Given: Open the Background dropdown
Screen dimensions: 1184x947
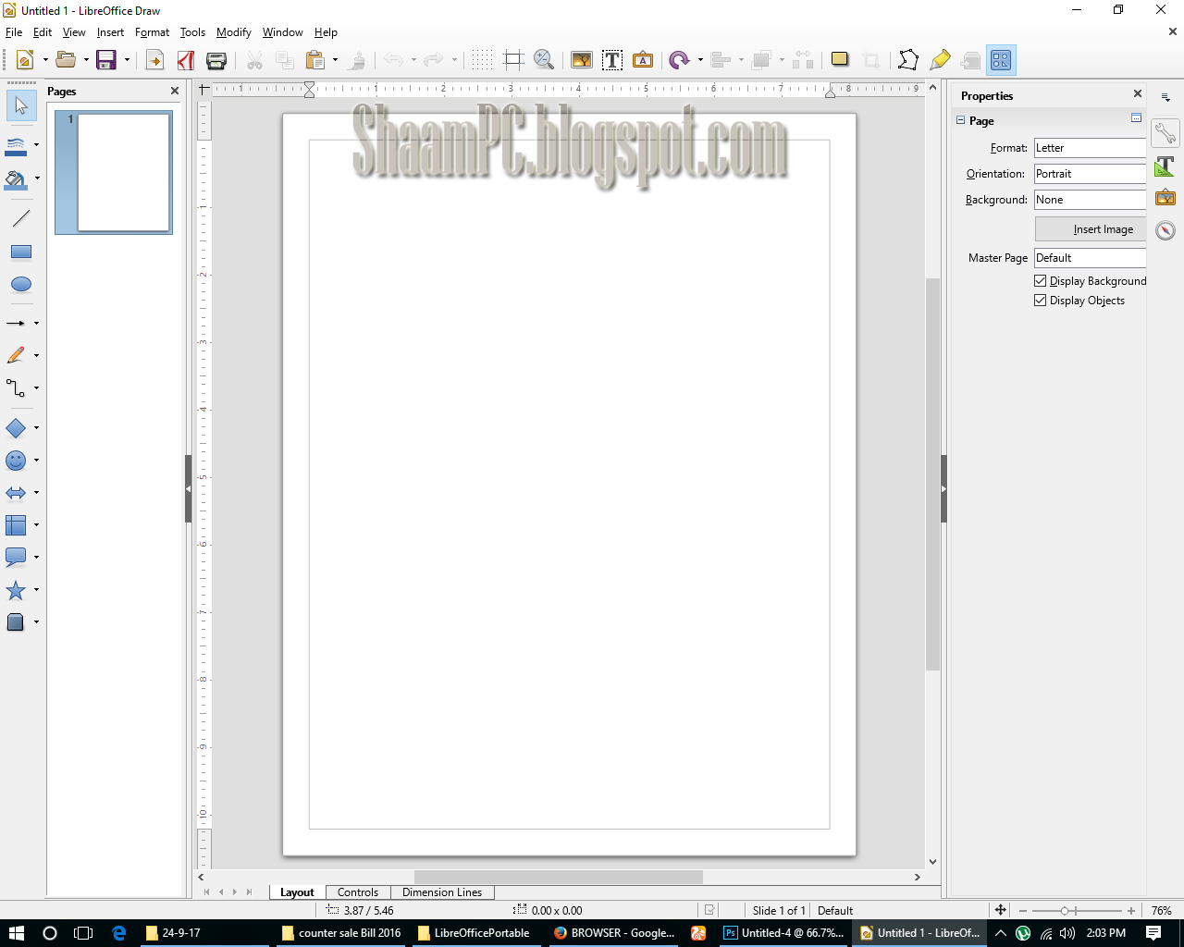Looking at the screenshot, I should tap(1090, 200).
